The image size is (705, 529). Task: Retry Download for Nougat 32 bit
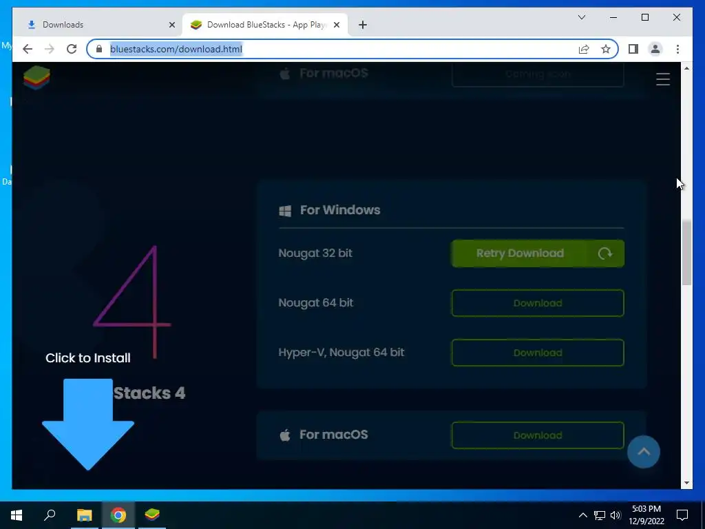(538, 253)
